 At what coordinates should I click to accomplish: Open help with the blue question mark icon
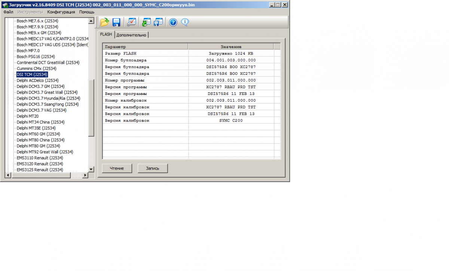pos(173,22)
